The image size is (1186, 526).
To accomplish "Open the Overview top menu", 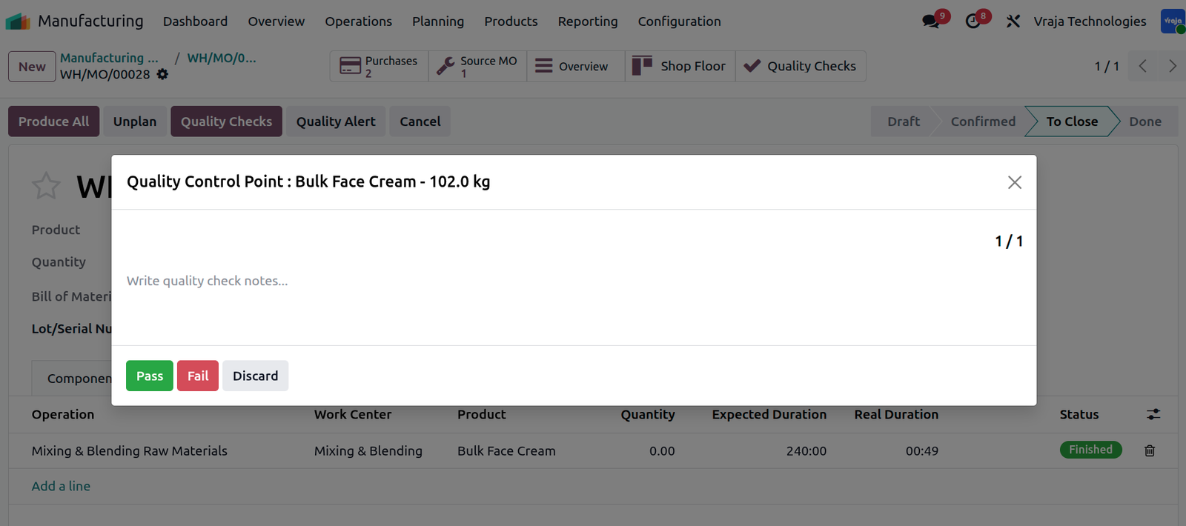I will 276,21.
